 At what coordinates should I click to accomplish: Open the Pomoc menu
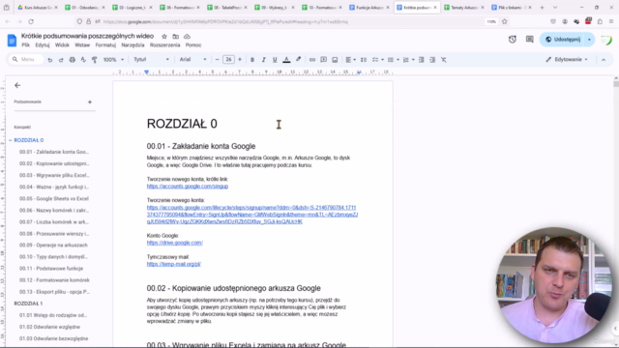193,45
